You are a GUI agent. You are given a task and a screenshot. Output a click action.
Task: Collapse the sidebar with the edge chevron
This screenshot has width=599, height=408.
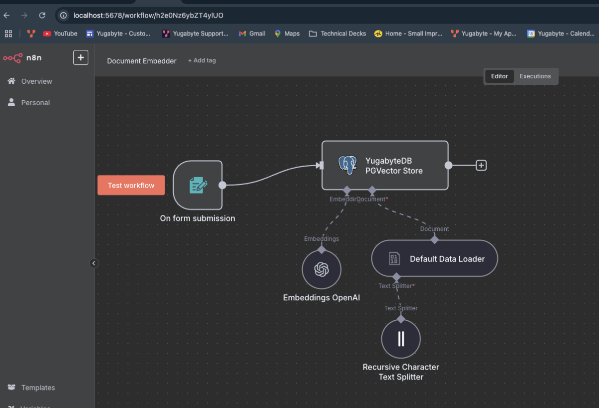pos(94,263)
